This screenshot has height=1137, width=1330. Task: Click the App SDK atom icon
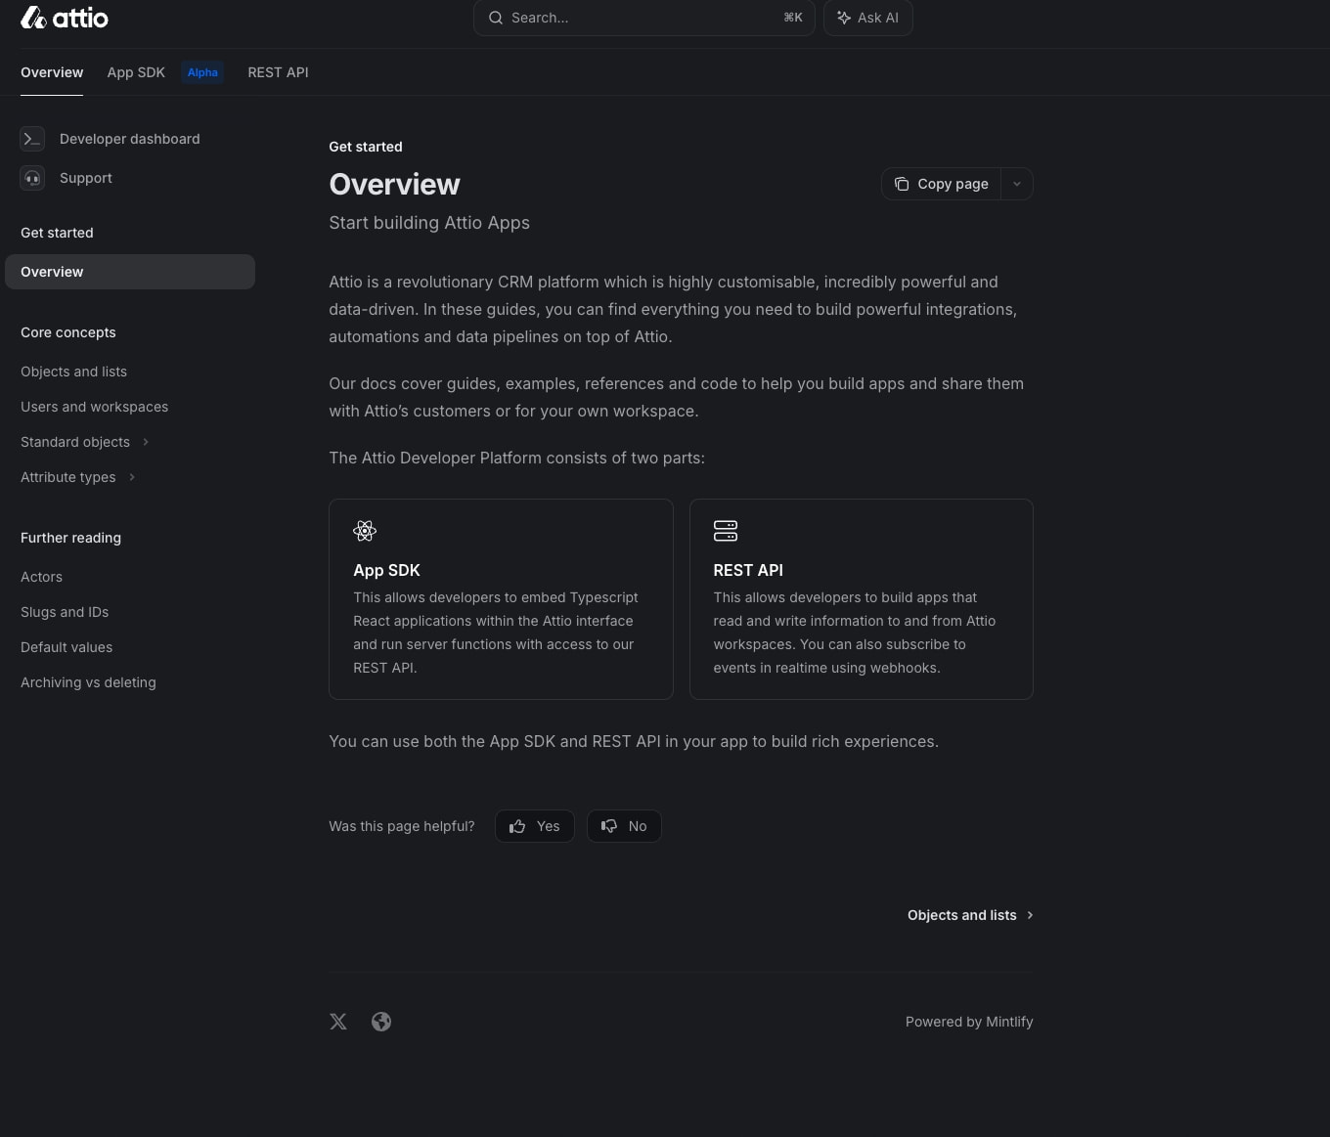365,531
